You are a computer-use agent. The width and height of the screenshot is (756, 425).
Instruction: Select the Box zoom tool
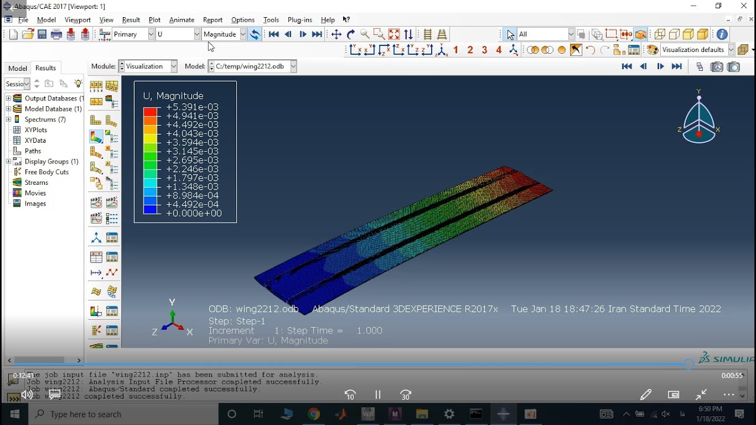point(379,34)
